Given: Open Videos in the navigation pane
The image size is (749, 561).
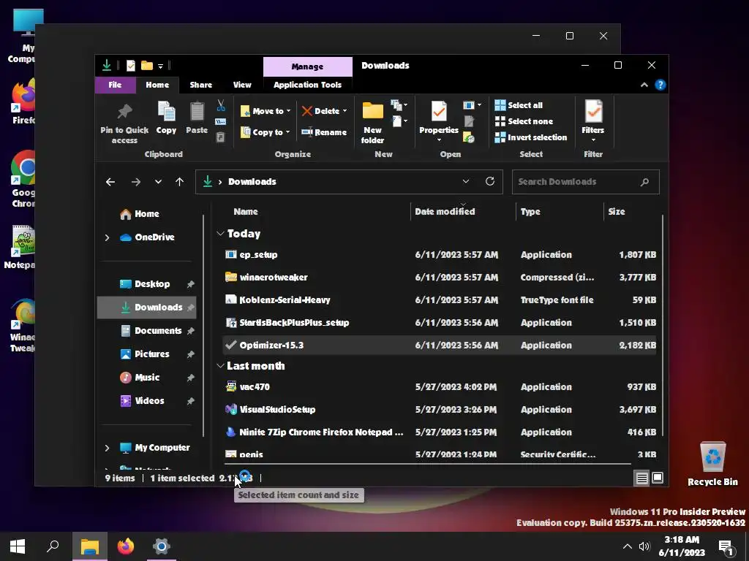Looking at the screenshot, I should 143,401.
